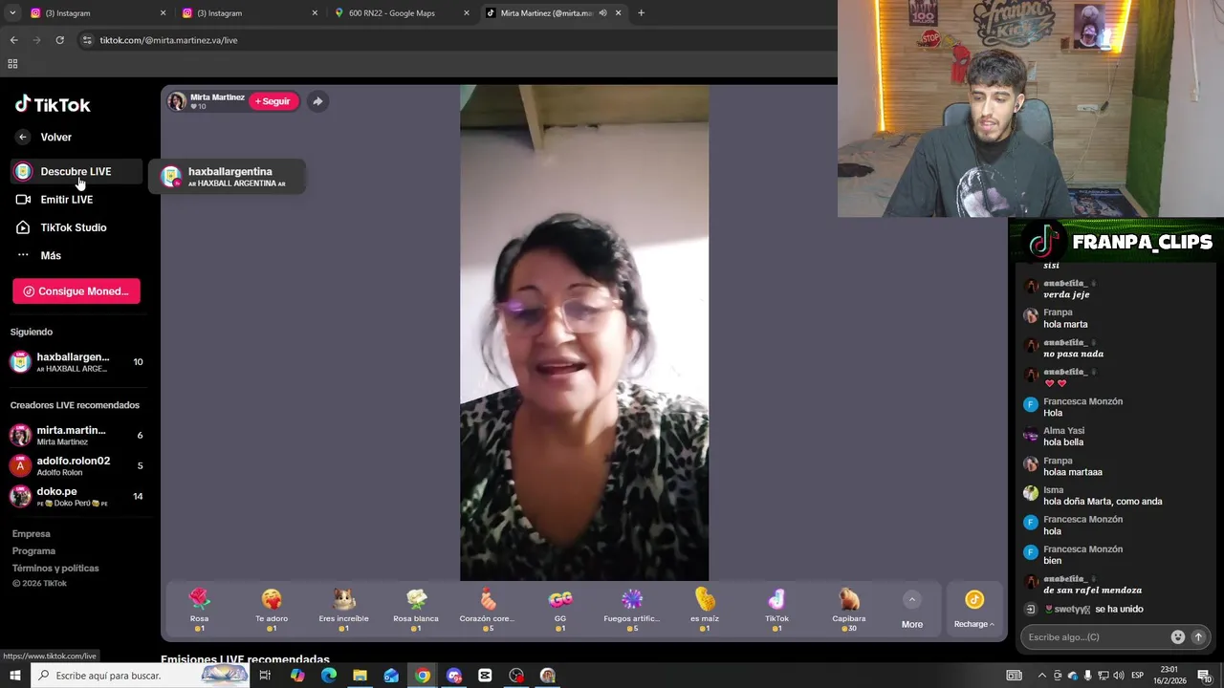Open Task View on the taskbar
Screen dimensions: 1224x688
[x=265, y=676]
